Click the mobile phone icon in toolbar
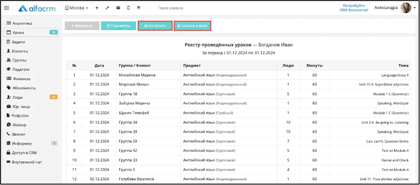Screen dimensions: 420x185 point(128,8)
